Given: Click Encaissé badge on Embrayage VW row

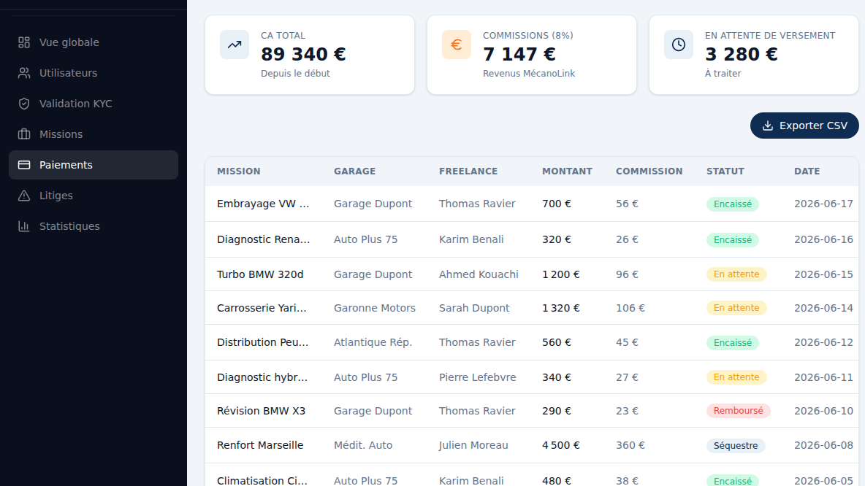Looking at the screenshot, I should pyautogui.click(x=733, y=204).
